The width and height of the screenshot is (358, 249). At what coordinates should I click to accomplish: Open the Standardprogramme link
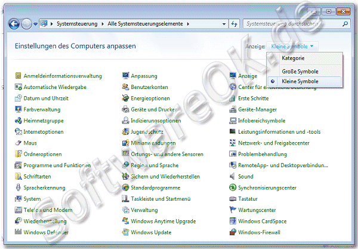[x=156, y=187]
